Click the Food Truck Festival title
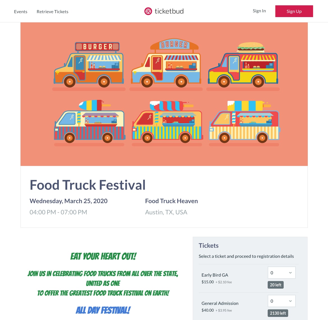 [x=88, y=185]
